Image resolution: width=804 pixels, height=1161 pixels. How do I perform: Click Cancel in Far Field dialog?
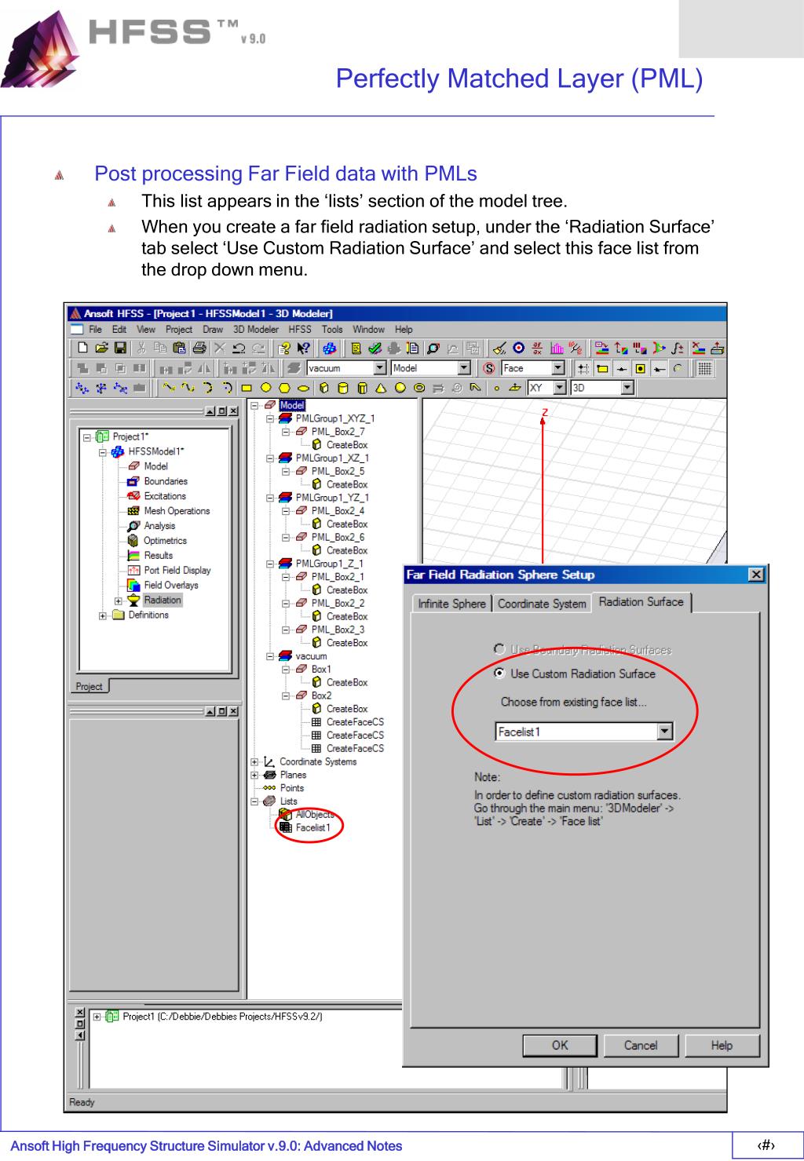click(641, 1046)
